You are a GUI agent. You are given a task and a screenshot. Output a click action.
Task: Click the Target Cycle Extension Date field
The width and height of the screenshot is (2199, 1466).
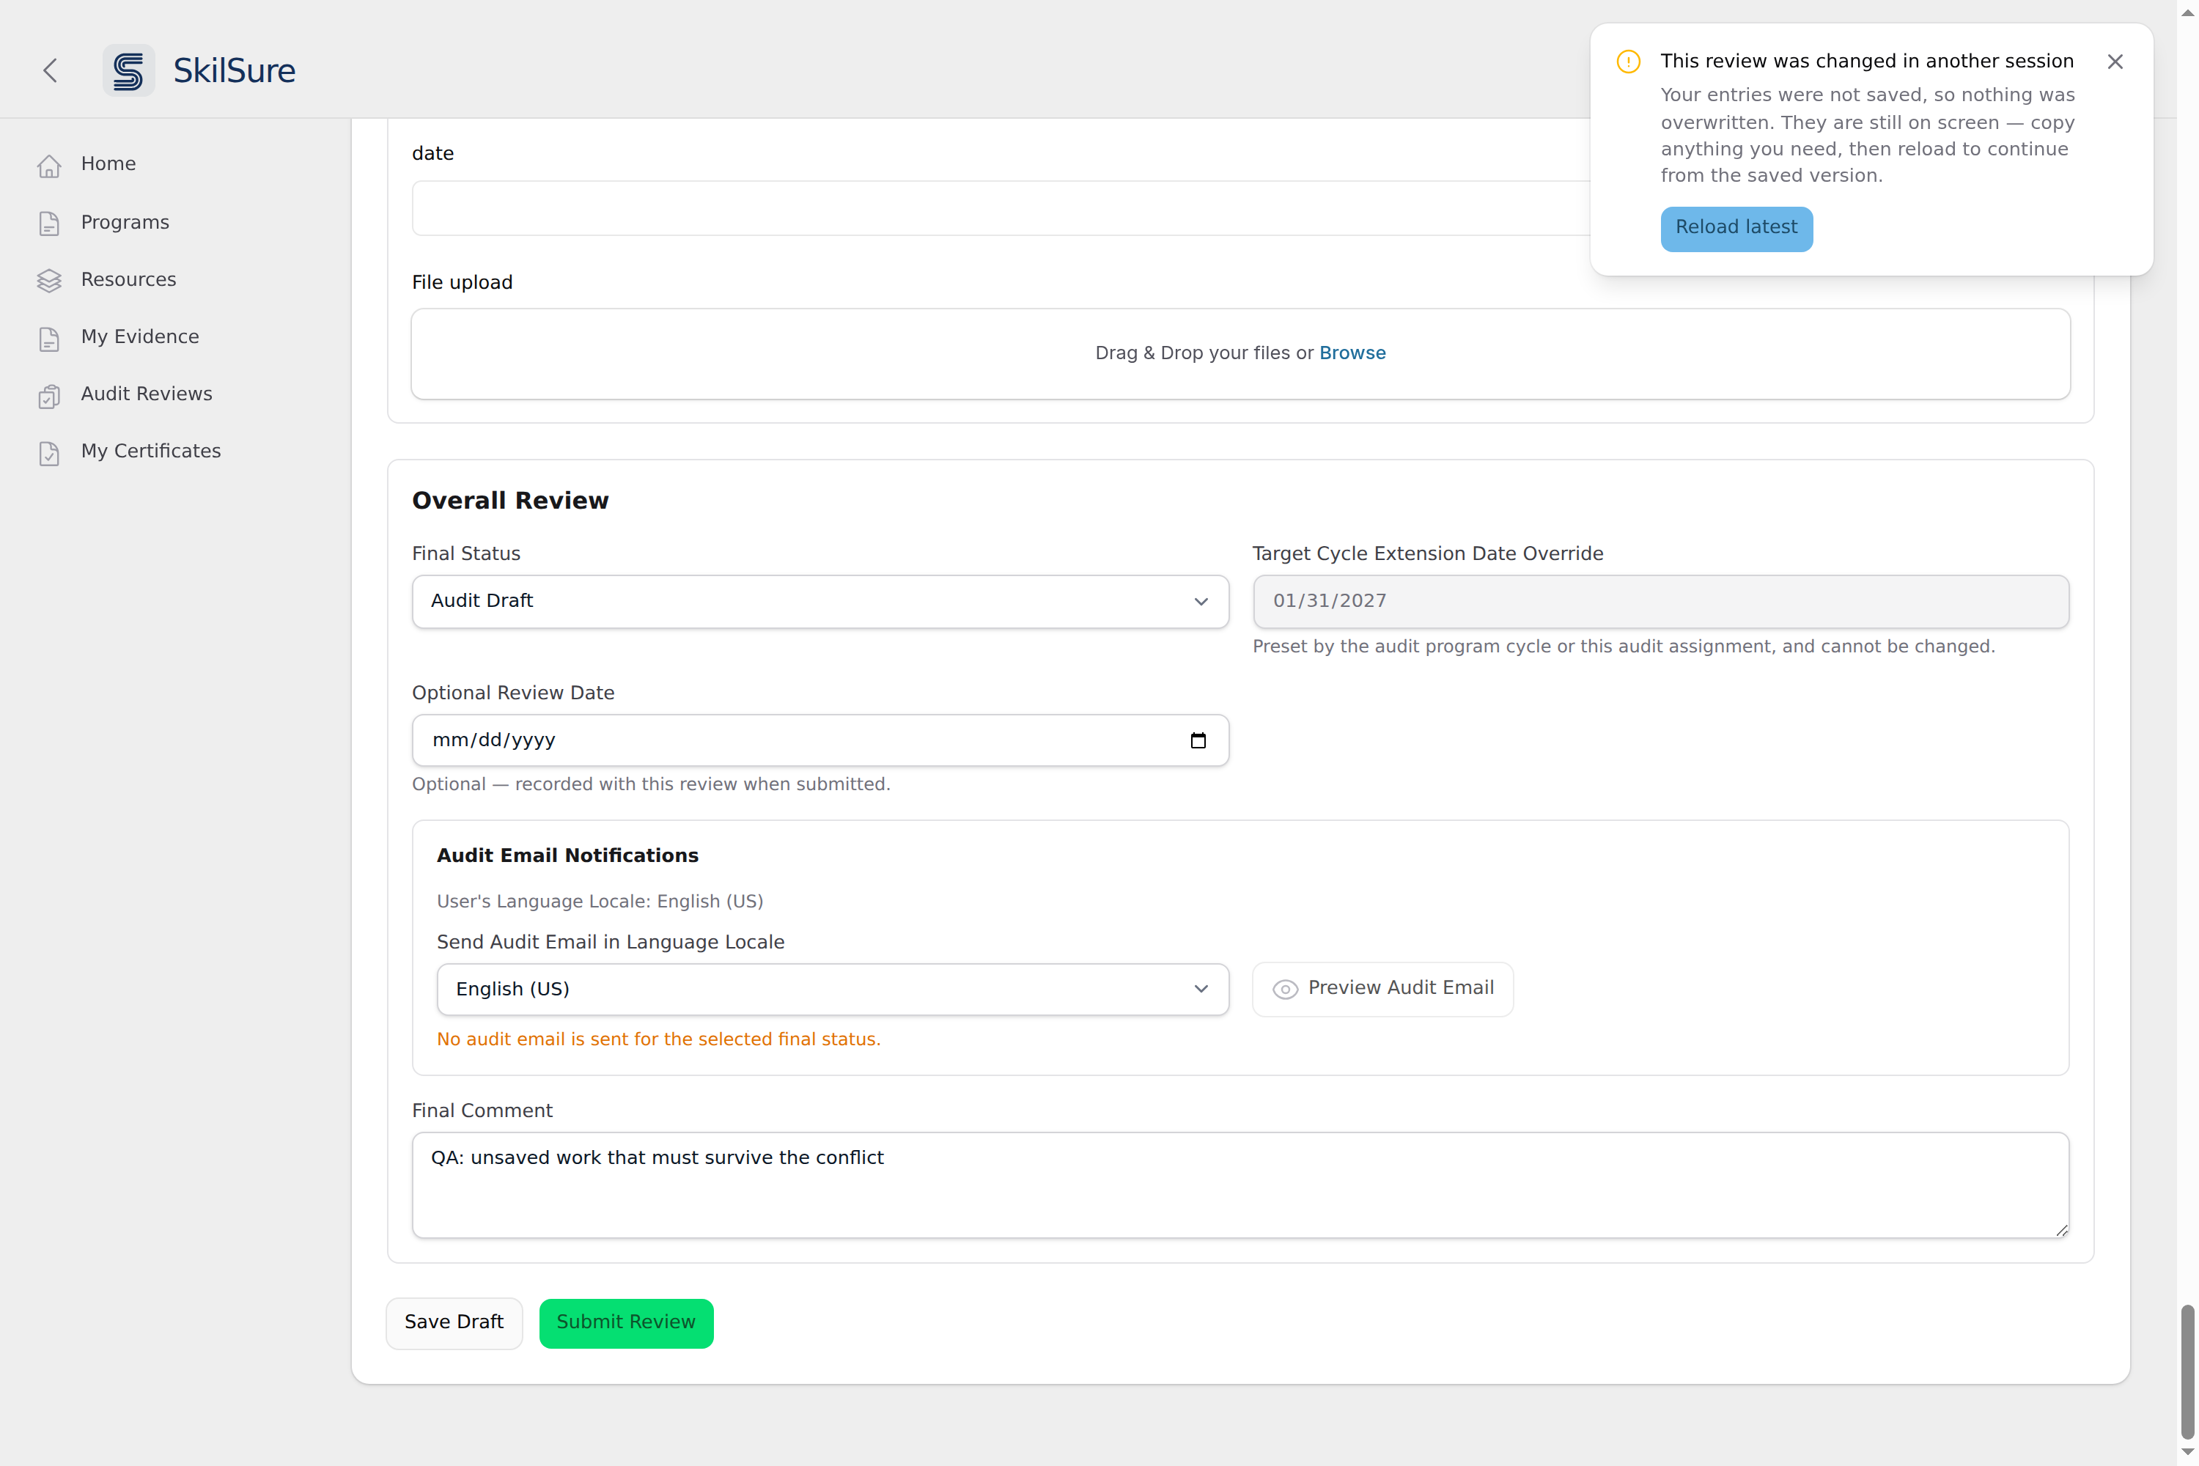pyautogui.click(x=1660, y=601)
